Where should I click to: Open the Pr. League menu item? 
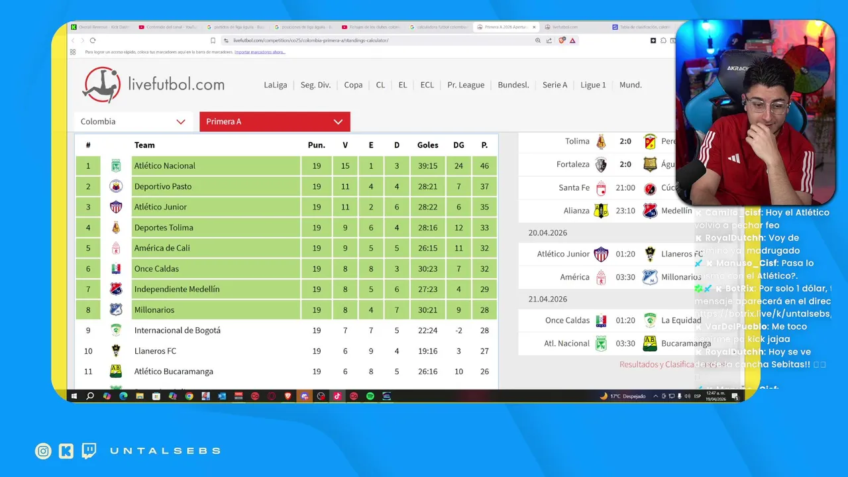pyautogui.click(x=466, y=85)
